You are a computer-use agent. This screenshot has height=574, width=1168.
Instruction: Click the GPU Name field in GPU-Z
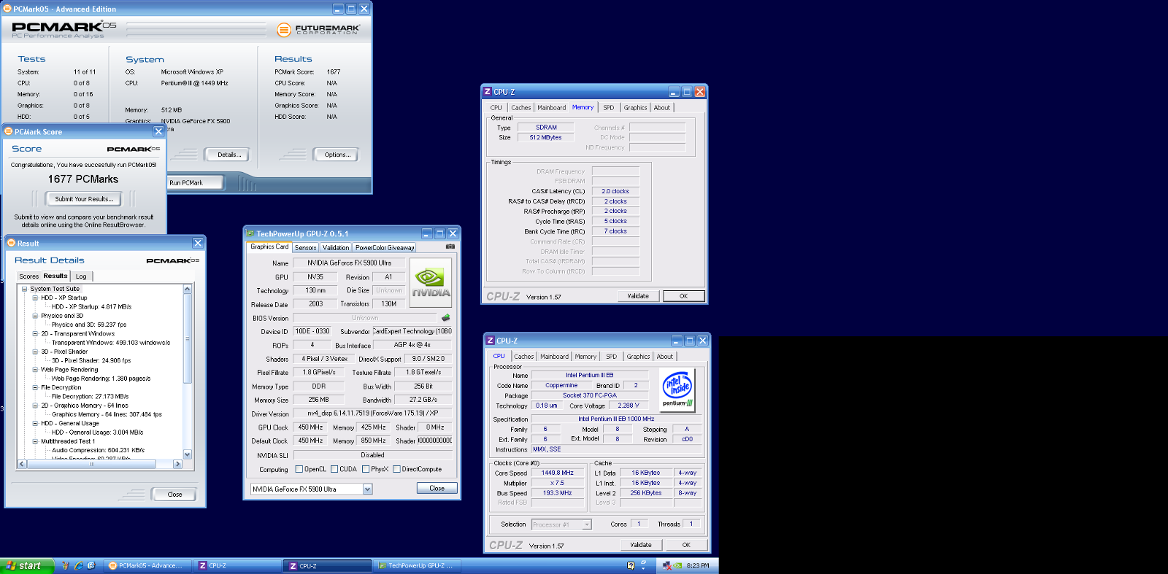click(349, 263)
